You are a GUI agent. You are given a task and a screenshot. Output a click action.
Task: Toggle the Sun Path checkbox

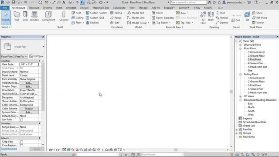click(21, 120)
